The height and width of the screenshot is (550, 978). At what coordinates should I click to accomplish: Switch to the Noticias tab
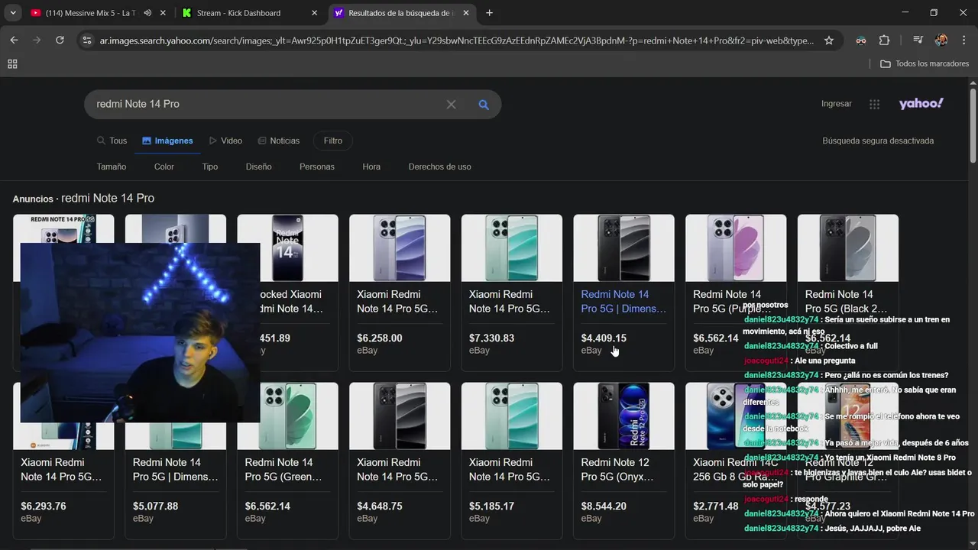(x=279, y=141)
